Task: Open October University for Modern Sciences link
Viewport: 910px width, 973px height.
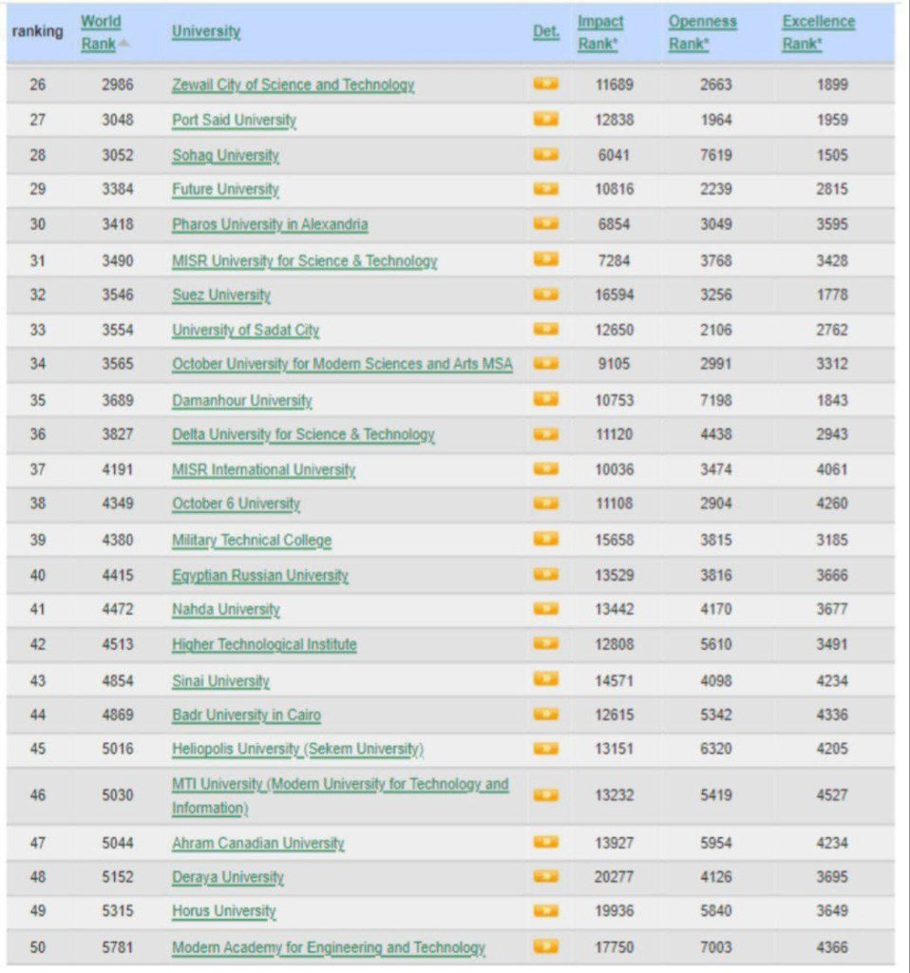Action: 342,364
